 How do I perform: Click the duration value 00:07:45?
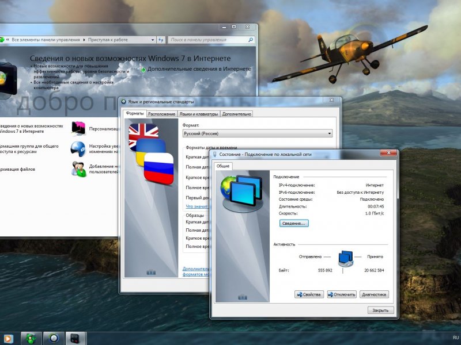pyautogui.click(x=376, y=206)
